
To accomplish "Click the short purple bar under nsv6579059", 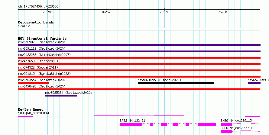I will click(x=254, y=83).
